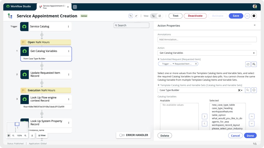The image size is (264, 148).
Task: Zoom in on the flow canvas
Action: (25, 135)
